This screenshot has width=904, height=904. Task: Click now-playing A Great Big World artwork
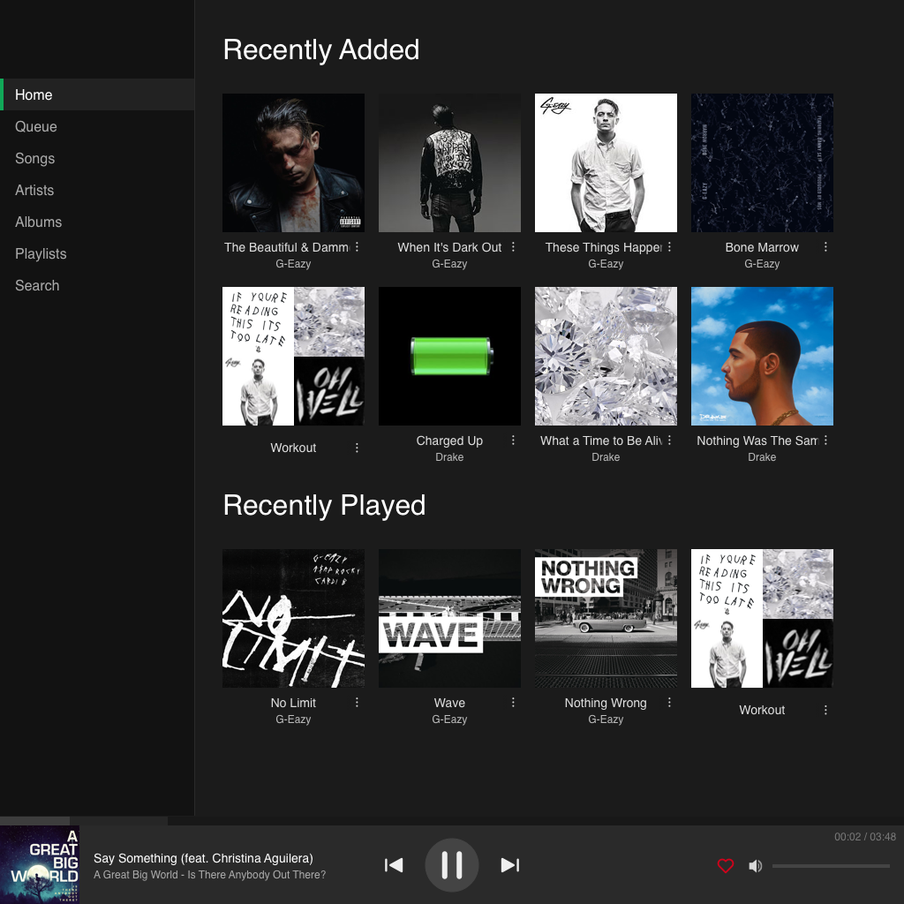40,864
